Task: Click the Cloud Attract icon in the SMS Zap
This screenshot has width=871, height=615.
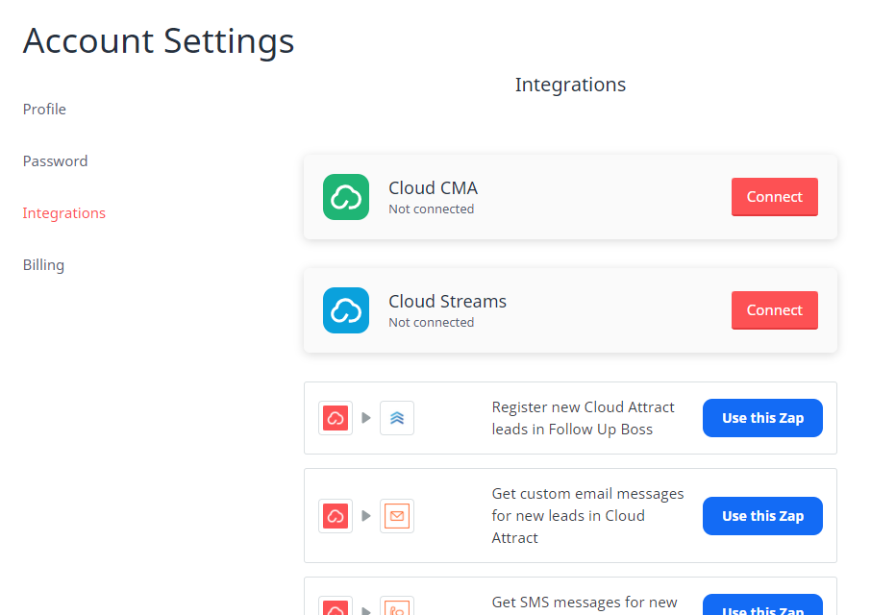Action: pyautogui.click(x=335, y=608)
